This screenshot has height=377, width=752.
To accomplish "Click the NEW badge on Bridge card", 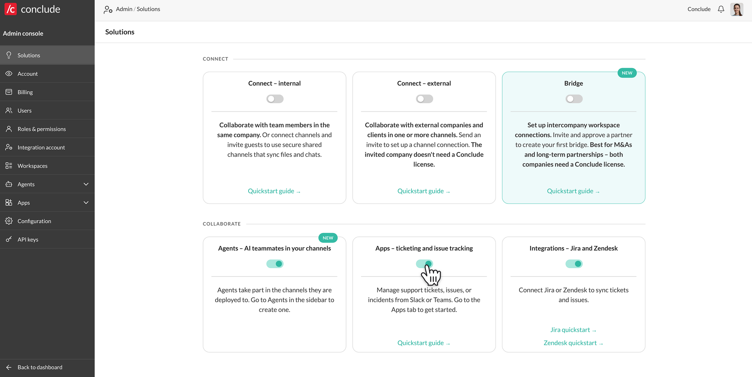I will (x=627, y=73).
